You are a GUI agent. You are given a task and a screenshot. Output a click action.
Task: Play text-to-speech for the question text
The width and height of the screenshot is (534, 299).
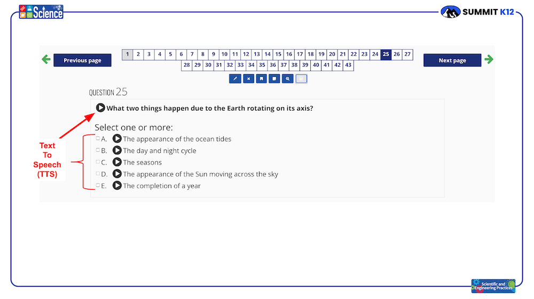pos(100,108)
